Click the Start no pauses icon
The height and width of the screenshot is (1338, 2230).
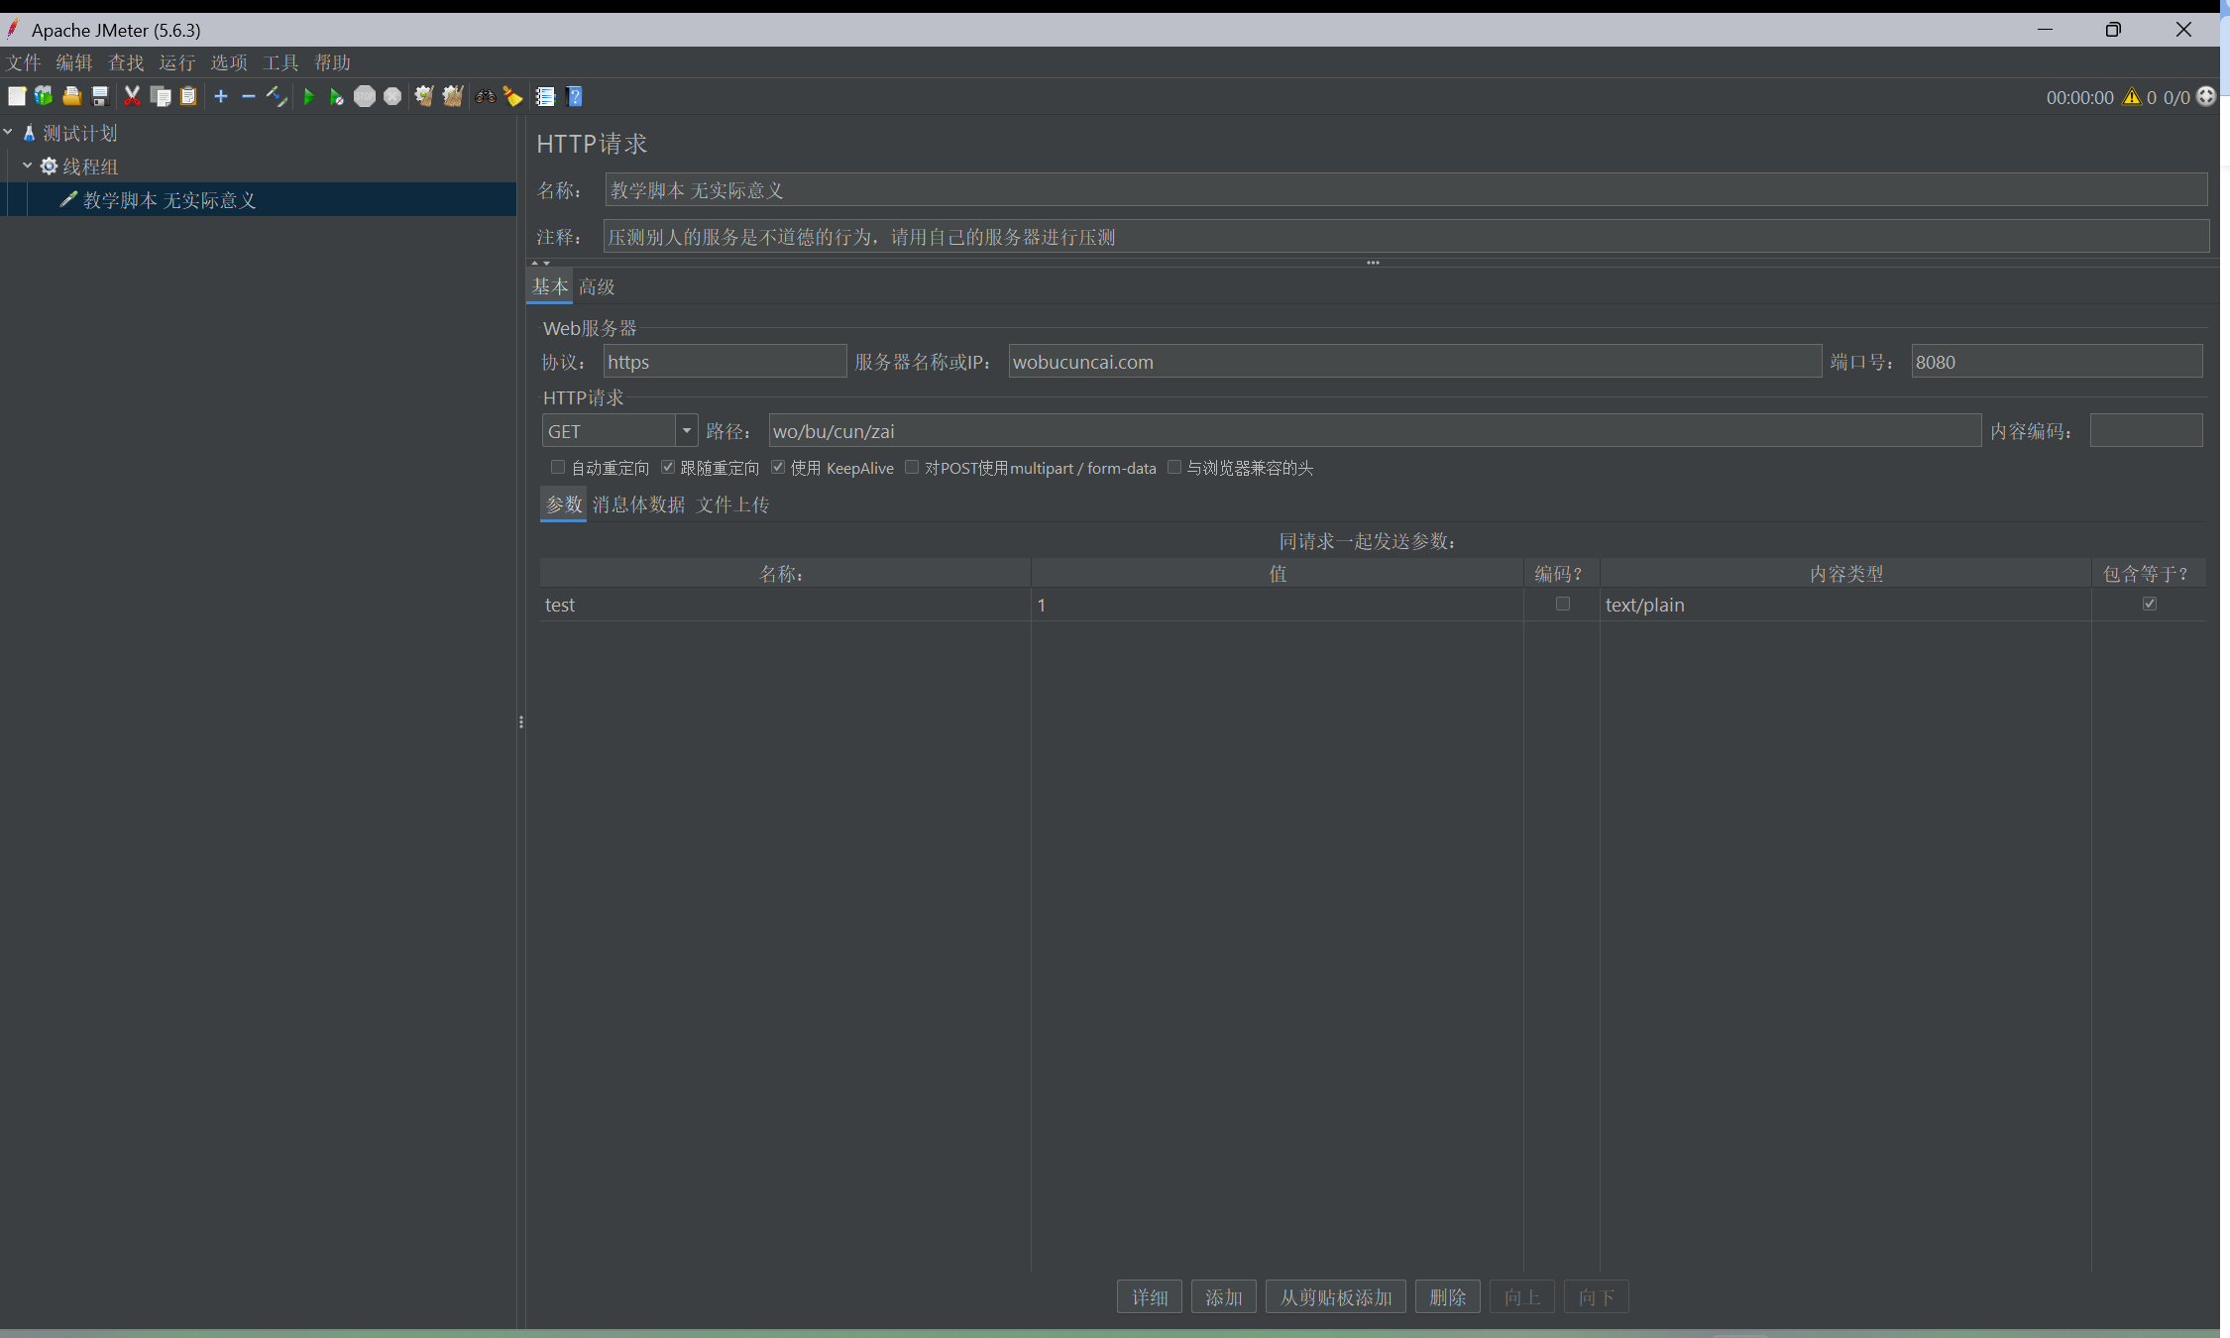(x=337, y=96)
